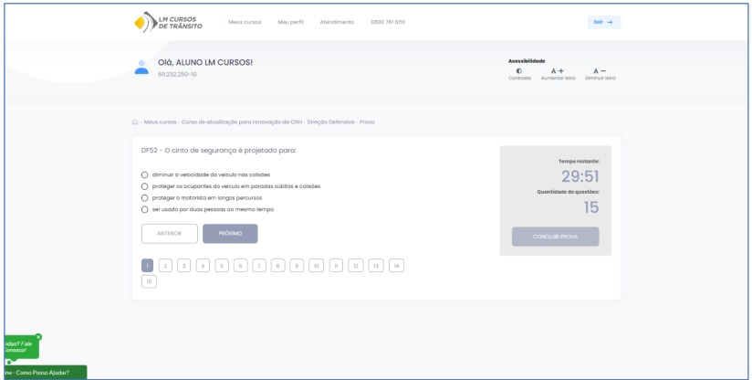Go to question 4
The image size is (752, 380).
click(203, 265)
